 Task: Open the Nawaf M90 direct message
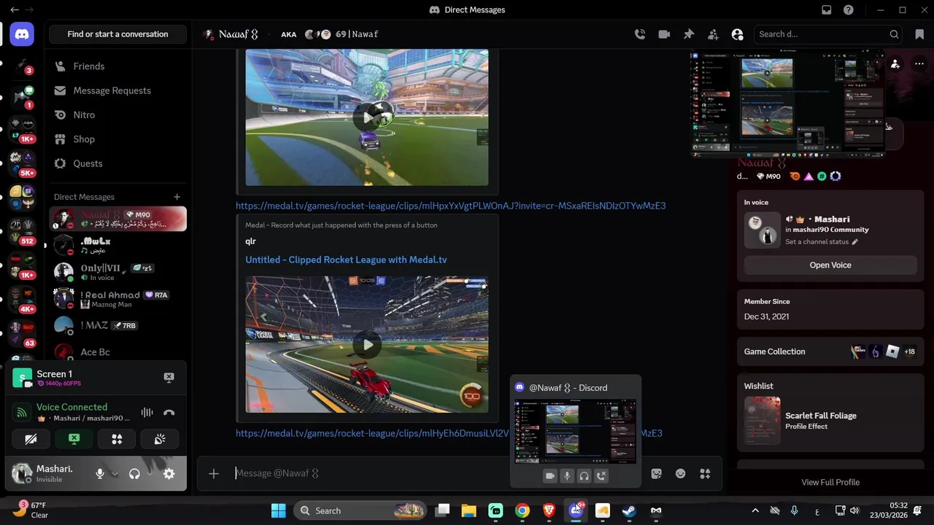tap(117, 219)
